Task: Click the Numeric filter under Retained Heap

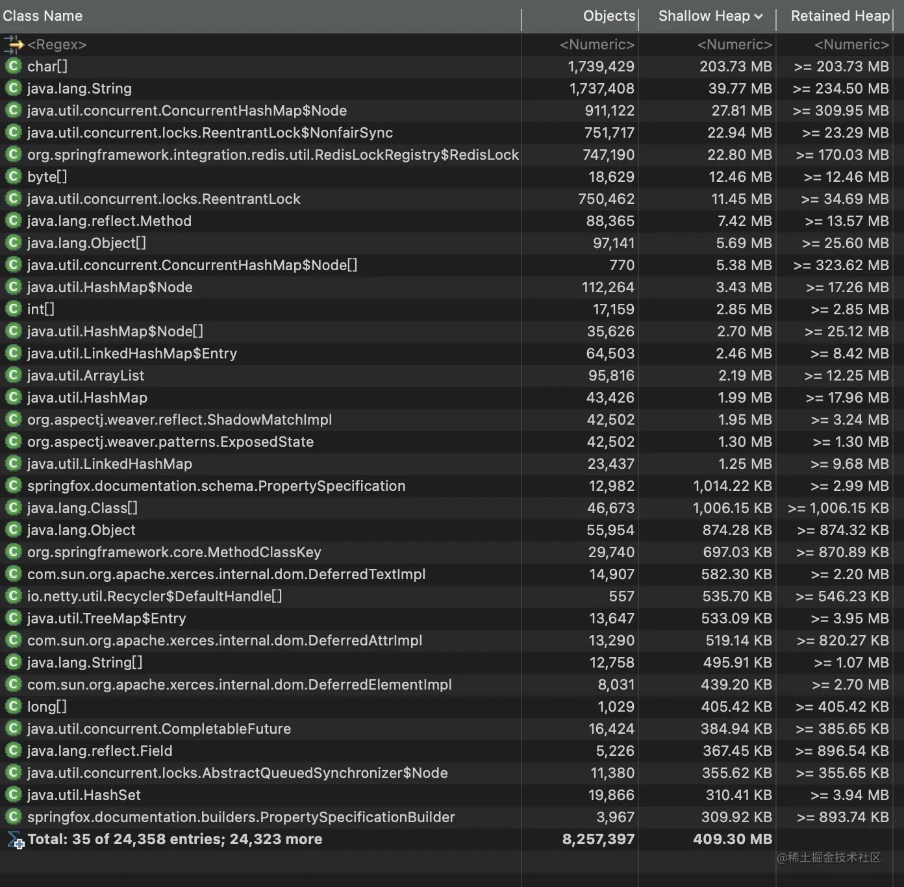Action: (851, 44)
